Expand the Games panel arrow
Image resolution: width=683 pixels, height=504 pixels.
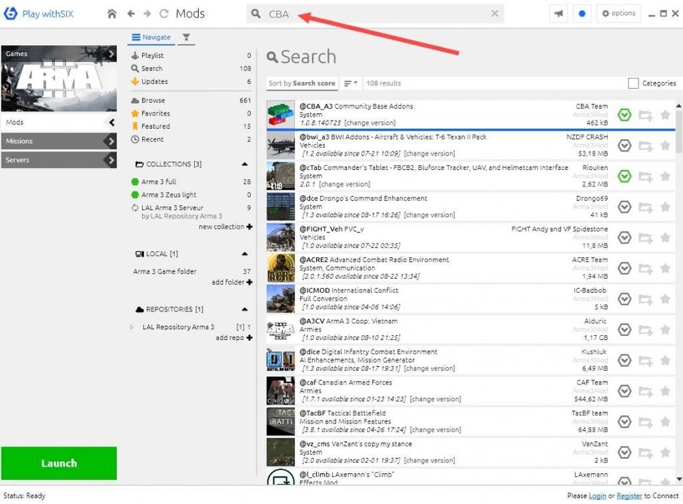(x=111, y=53)
